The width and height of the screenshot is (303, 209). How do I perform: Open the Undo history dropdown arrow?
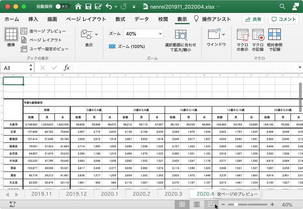point(116,7)
